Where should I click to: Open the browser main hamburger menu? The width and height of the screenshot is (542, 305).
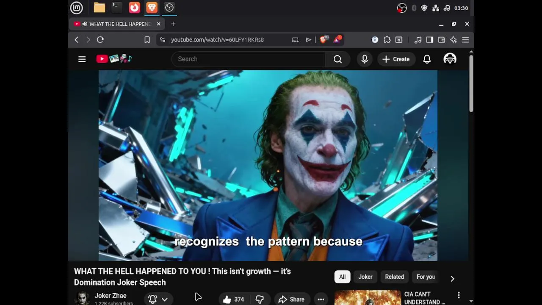(465, 40)
